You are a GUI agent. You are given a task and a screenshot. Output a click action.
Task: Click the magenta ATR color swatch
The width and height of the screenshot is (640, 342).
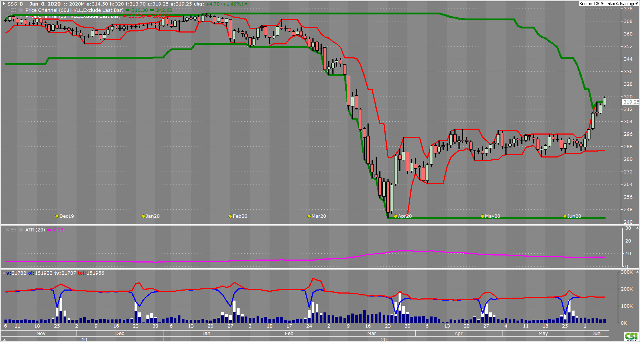tap(49, 230)
